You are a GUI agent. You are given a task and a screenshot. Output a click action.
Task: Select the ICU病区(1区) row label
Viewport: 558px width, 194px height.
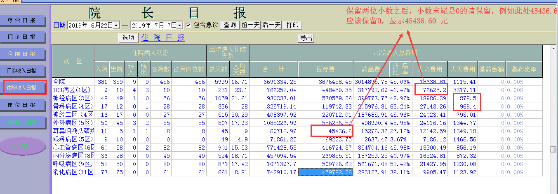pyautogui.click(x=73, y=90)
